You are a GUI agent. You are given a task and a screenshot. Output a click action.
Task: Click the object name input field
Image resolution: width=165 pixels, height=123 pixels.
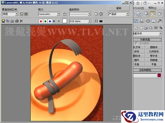145,75
